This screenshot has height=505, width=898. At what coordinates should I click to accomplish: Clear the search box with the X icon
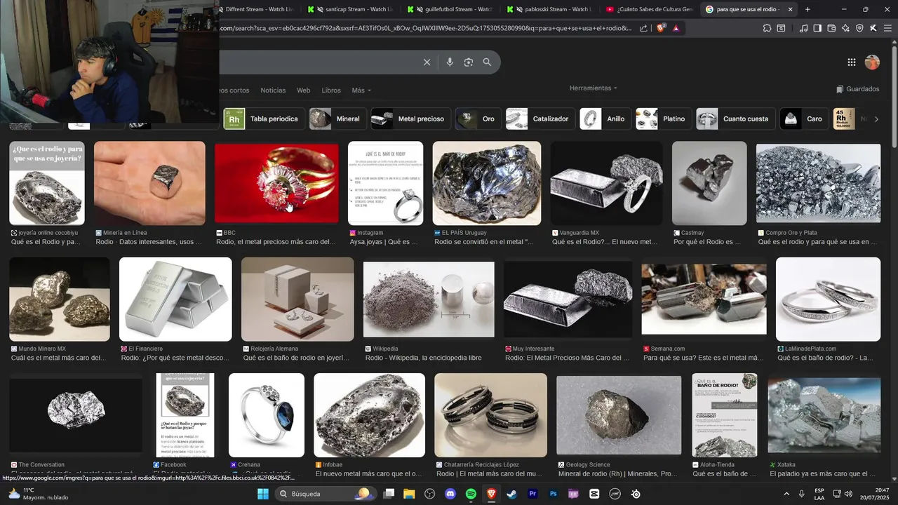(427, 62)
